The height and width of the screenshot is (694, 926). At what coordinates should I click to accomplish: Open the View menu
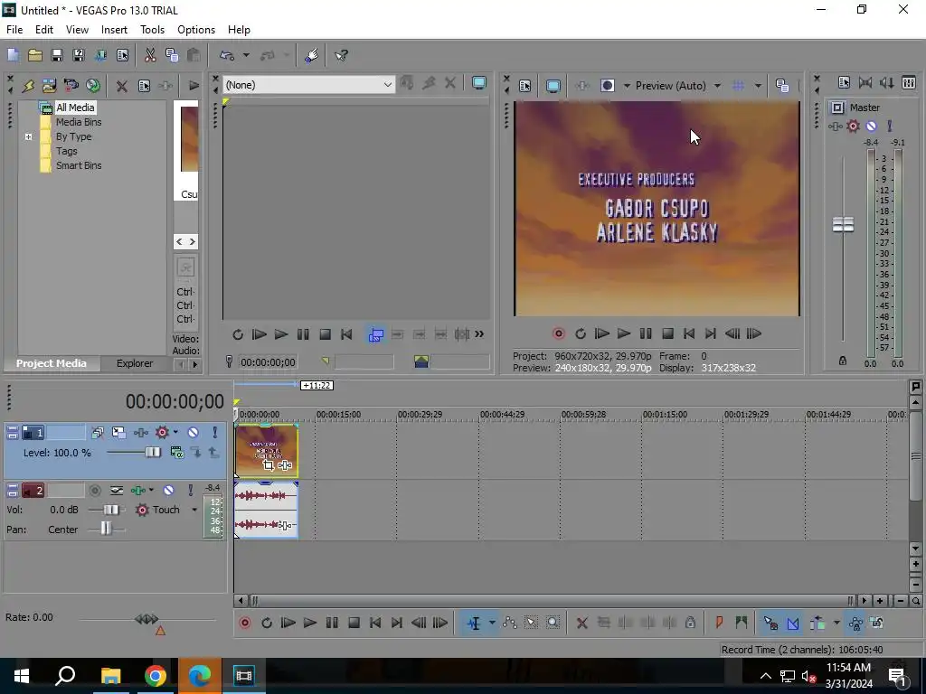tap(77, 30)
